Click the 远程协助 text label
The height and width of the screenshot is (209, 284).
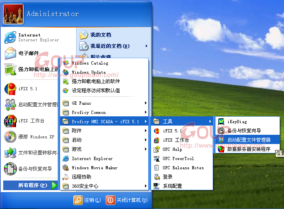tap(81, 177)
